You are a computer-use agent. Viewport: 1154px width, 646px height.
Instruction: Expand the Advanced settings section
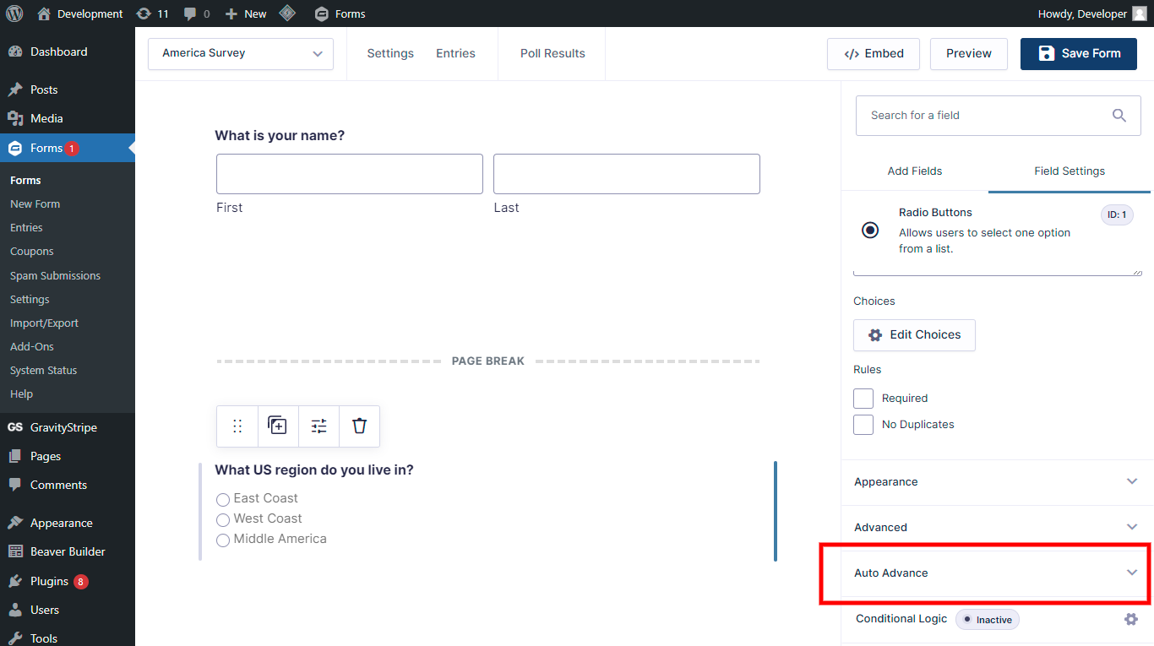click(x=997, y=528)
